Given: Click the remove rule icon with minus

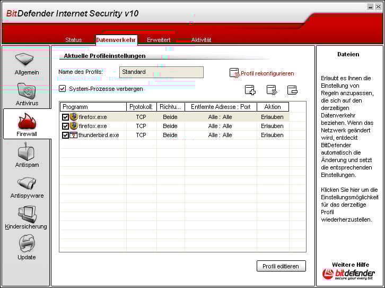Looking at the screenshot, I should [292, 90].
